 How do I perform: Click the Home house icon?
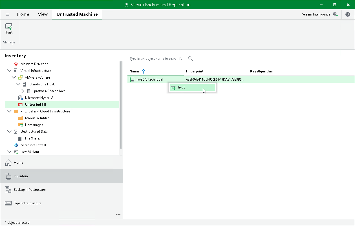point(8,163)
